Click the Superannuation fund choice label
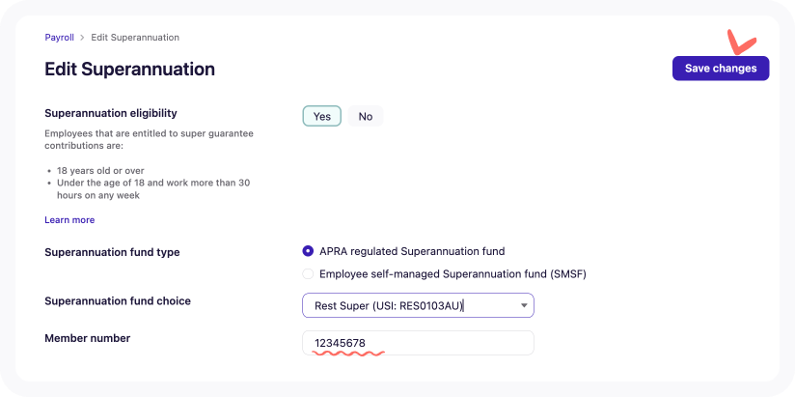Image resolution: width=795 pixels, height=397 pixels. coord(118,301)
